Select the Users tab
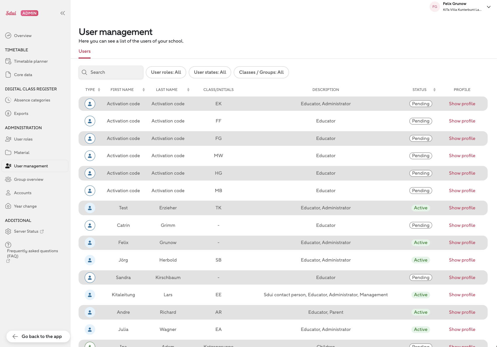The width and height of the screenshot is (497, 347). pyautogui.click(x=84, y=51)
